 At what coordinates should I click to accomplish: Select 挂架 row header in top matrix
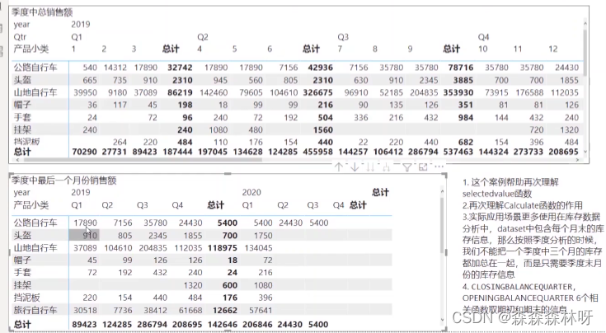pos(22,129)
